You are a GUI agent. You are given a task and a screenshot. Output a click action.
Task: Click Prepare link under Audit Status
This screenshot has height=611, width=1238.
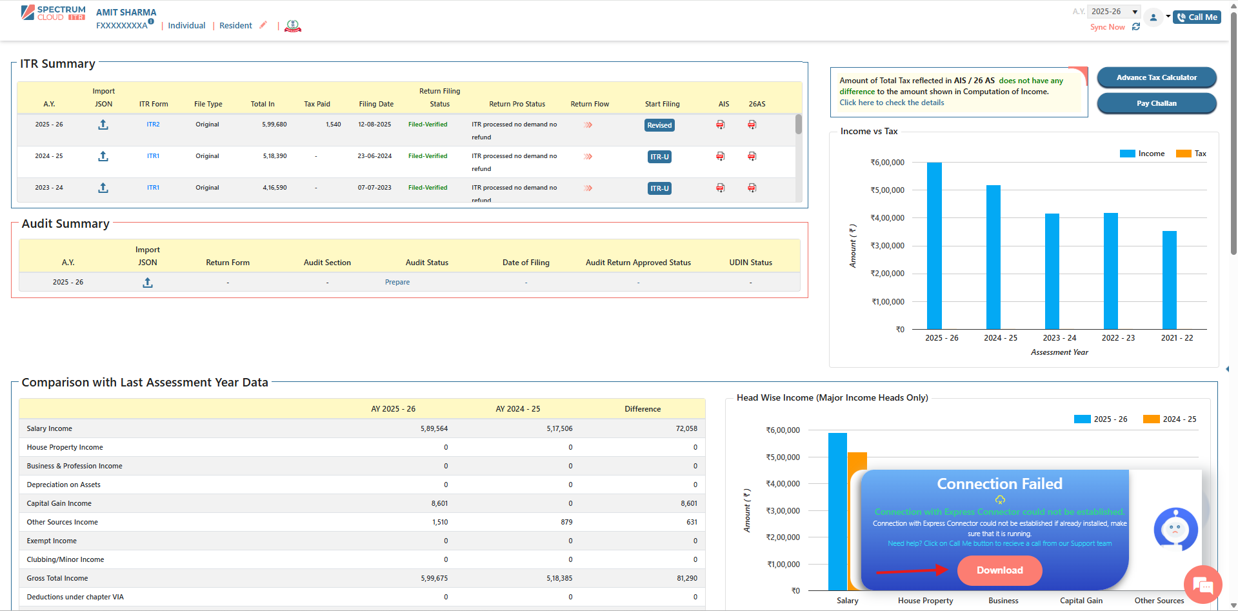coord(397,283)
